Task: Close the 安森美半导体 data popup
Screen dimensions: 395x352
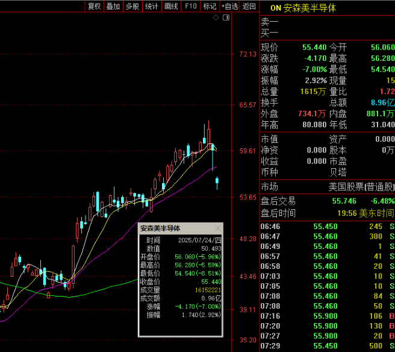Action: tap(218, 228)
